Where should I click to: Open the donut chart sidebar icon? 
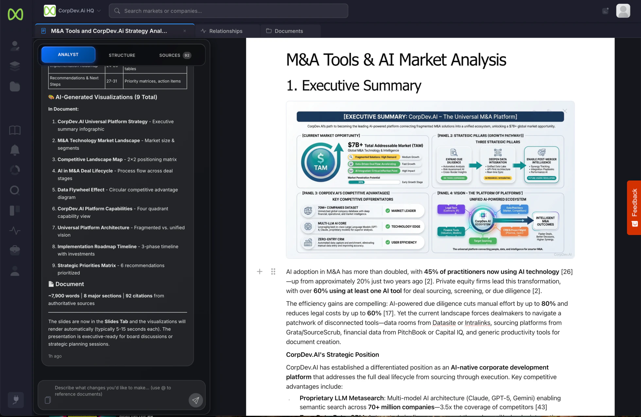(x=15, y=170)
